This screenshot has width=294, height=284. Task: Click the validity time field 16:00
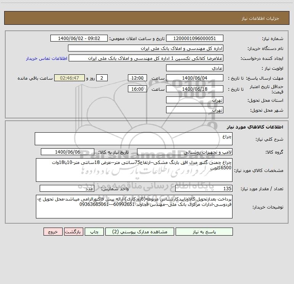coord(137,89)
